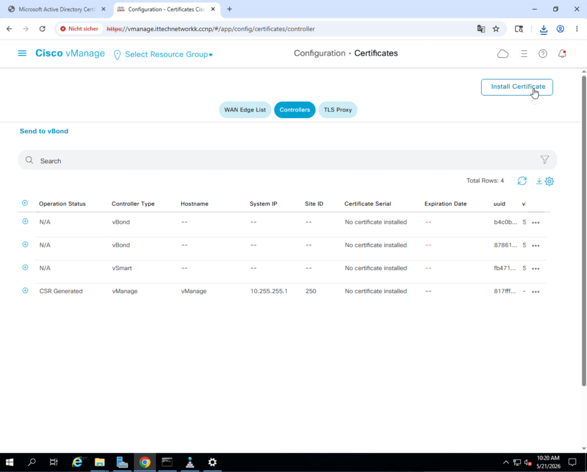
Task: Open browser search tabs icon
Action: (519, 29)
